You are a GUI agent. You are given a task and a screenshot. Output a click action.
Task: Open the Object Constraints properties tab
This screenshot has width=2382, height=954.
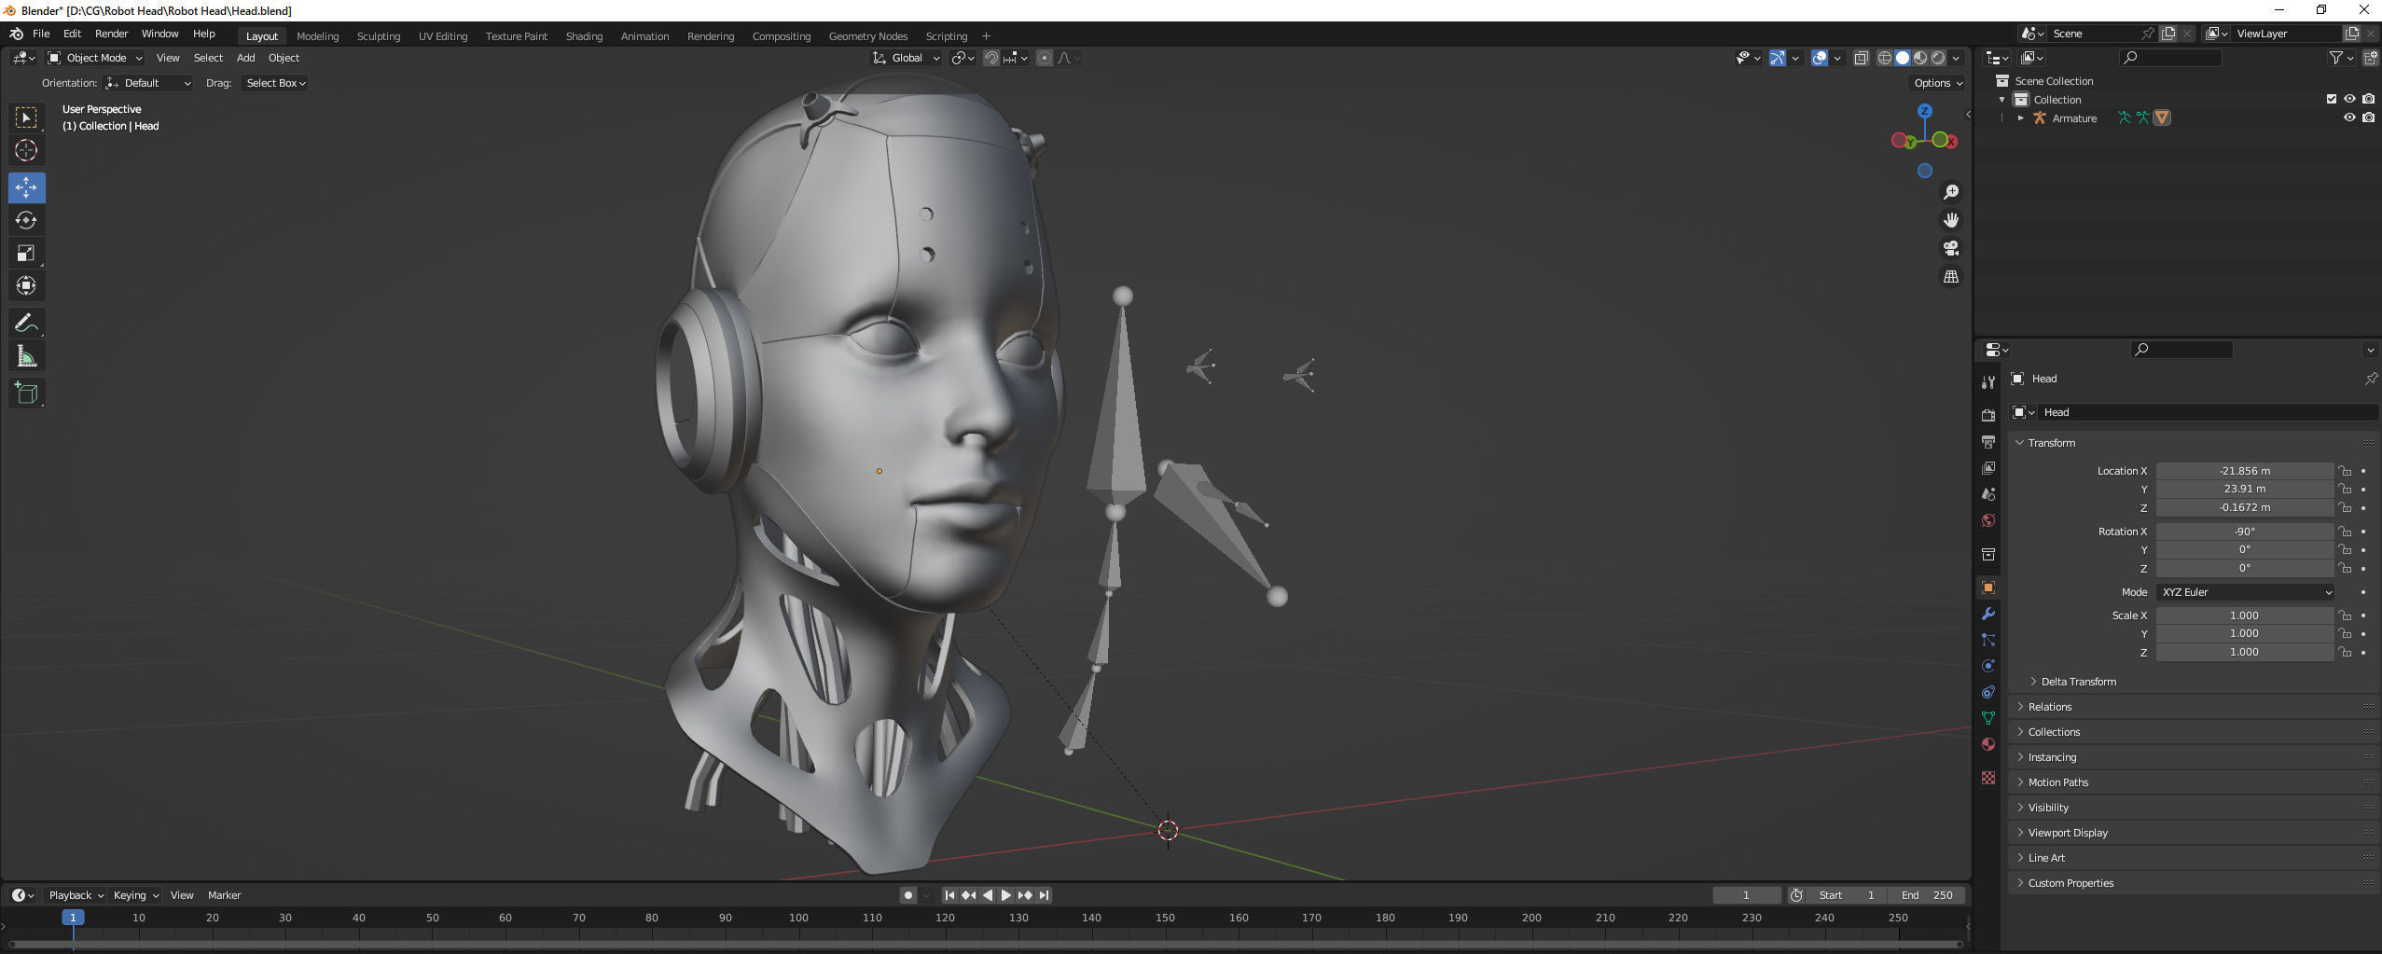click(1987, 692)
